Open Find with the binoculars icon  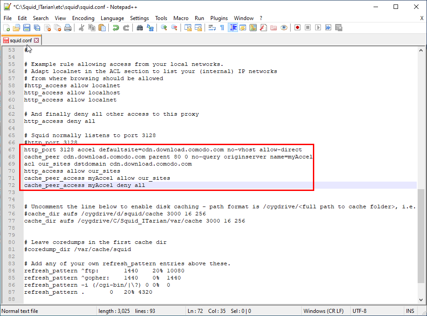140,28
